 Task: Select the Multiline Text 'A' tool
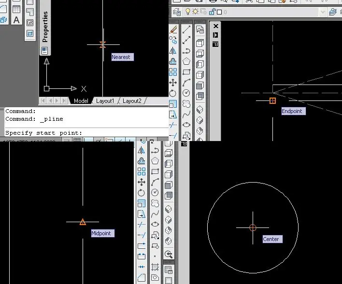[x=16, y=20]
